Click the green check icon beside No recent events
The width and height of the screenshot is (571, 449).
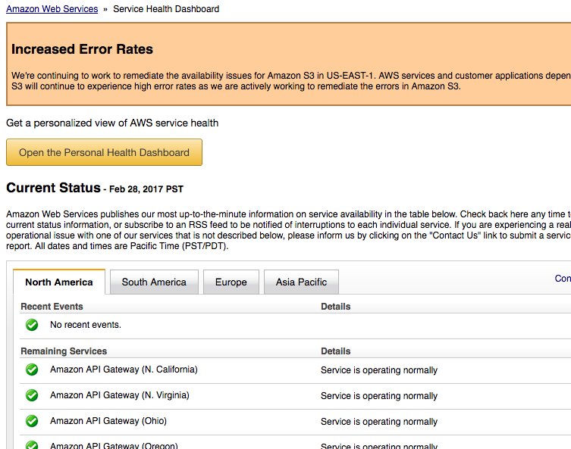[x=32, y=325]
